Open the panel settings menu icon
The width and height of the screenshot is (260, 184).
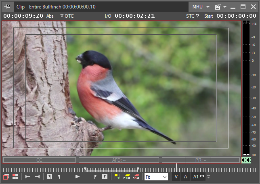point(219,7)
